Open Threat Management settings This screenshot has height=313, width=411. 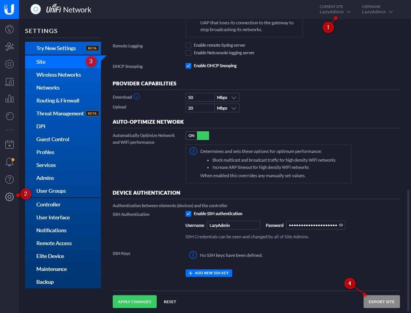coord(63,113)
